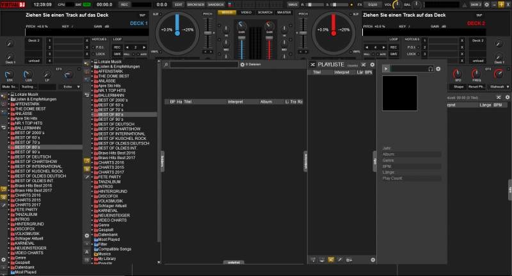512x276 pixels.
Task: Increase Deck 1 loop size with right arrow
Action: [x=144, y=47]
